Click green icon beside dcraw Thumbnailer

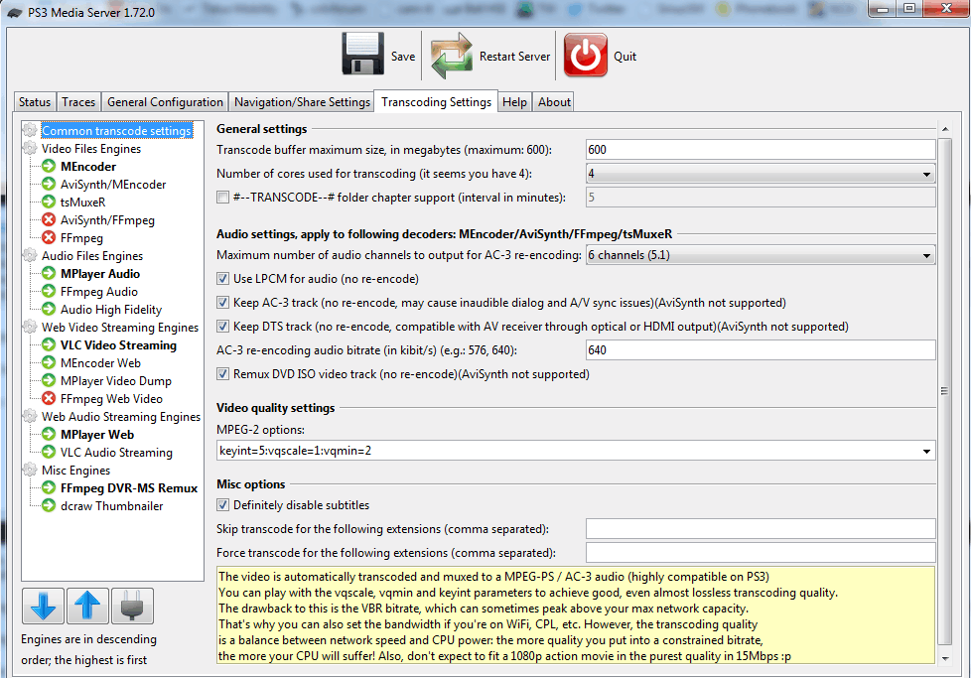tap(49, 506)
